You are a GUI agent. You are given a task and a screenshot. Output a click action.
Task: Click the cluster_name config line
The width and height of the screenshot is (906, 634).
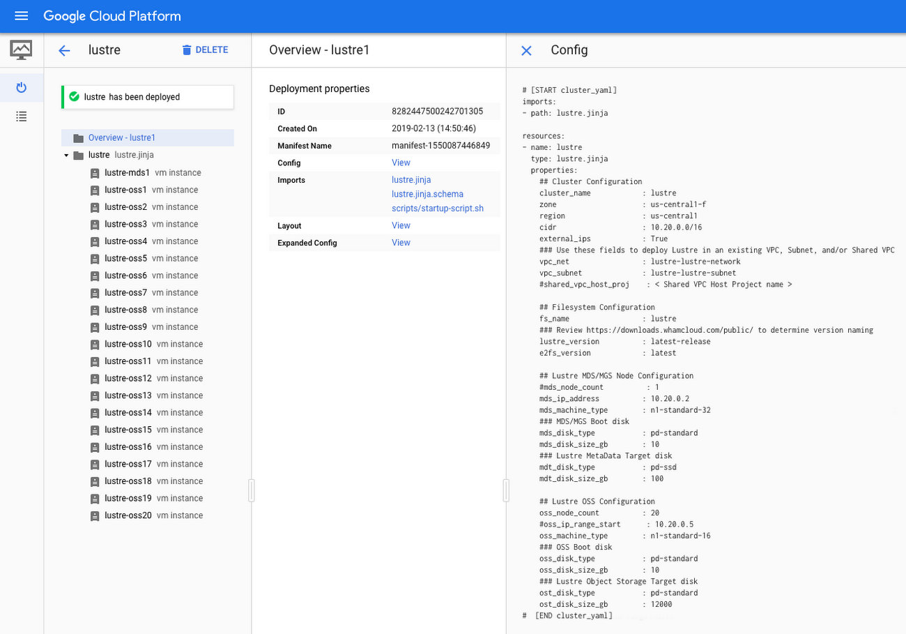608,193
